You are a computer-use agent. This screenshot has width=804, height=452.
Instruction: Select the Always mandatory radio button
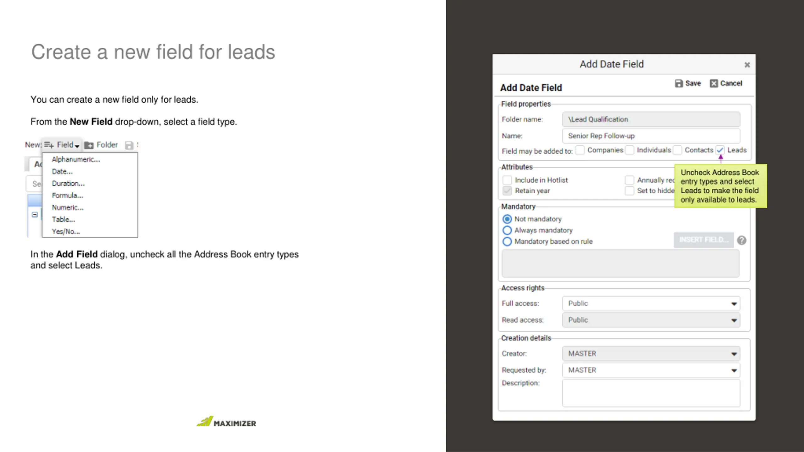click(x=507, y=230)
